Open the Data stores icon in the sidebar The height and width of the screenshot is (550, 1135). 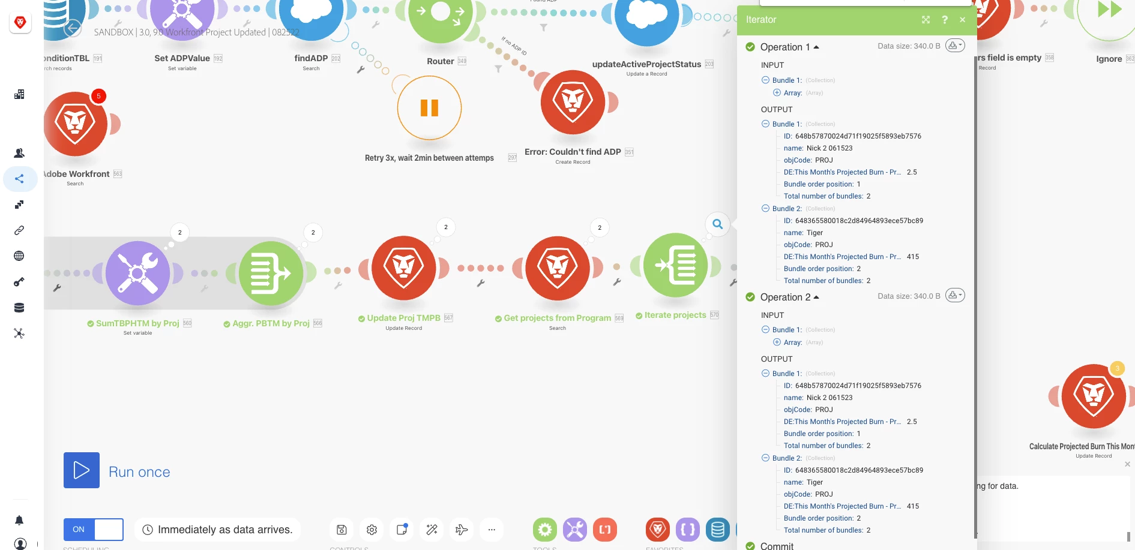coord(19,308)
